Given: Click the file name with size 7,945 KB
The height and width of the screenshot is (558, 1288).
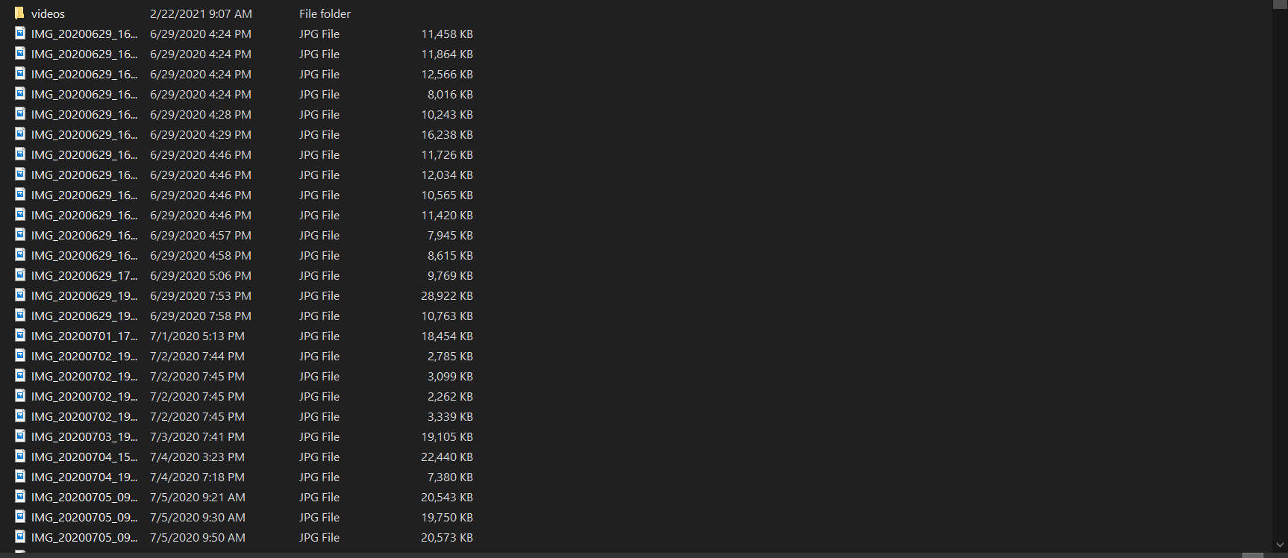Looking at the screenshot, I should pyautogui.click(x=84, y=236).
